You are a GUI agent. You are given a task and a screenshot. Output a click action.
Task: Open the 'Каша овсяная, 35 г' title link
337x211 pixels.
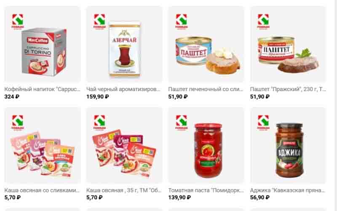coord(124,190)
